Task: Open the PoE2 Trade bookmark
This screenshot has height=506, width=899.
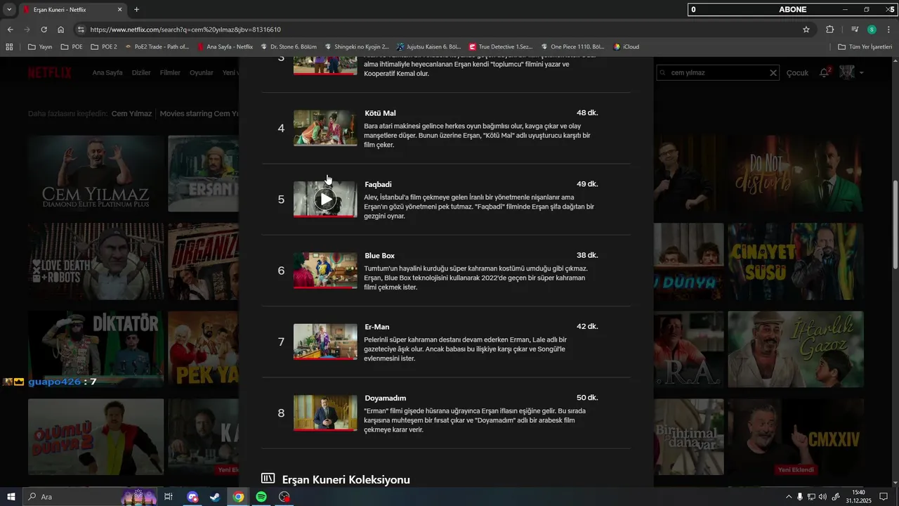Action: click(157, 47)
